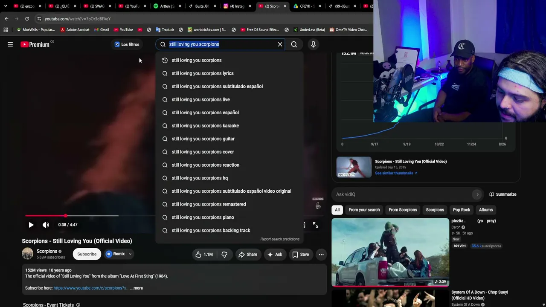Image resolution: width=546 pixels, height=307 pixels.
Task: Subscribe to the Scorpions channel
Action: pos(87,254)
